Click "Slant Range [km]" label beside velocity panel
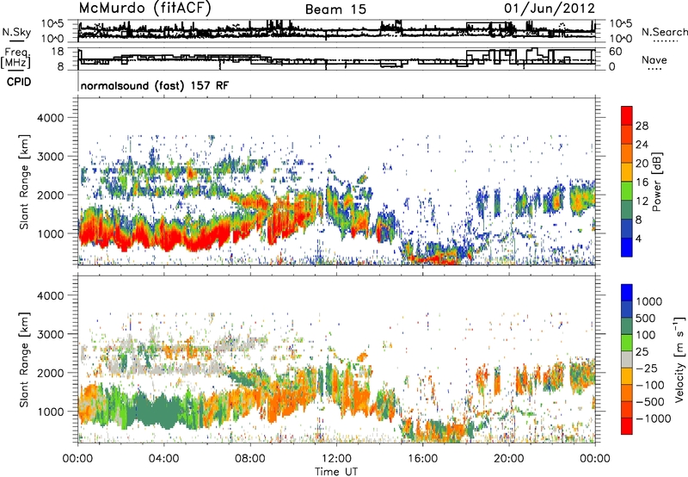This screenshot has width=688, height=477. (24, 359)
